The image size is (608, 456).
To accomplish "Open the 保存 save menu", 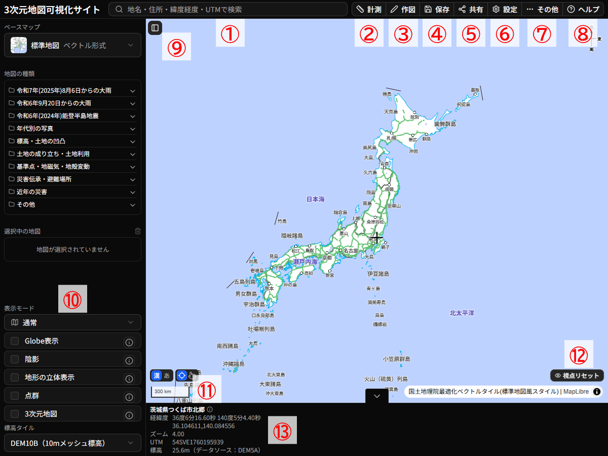I will pos(437,9).
